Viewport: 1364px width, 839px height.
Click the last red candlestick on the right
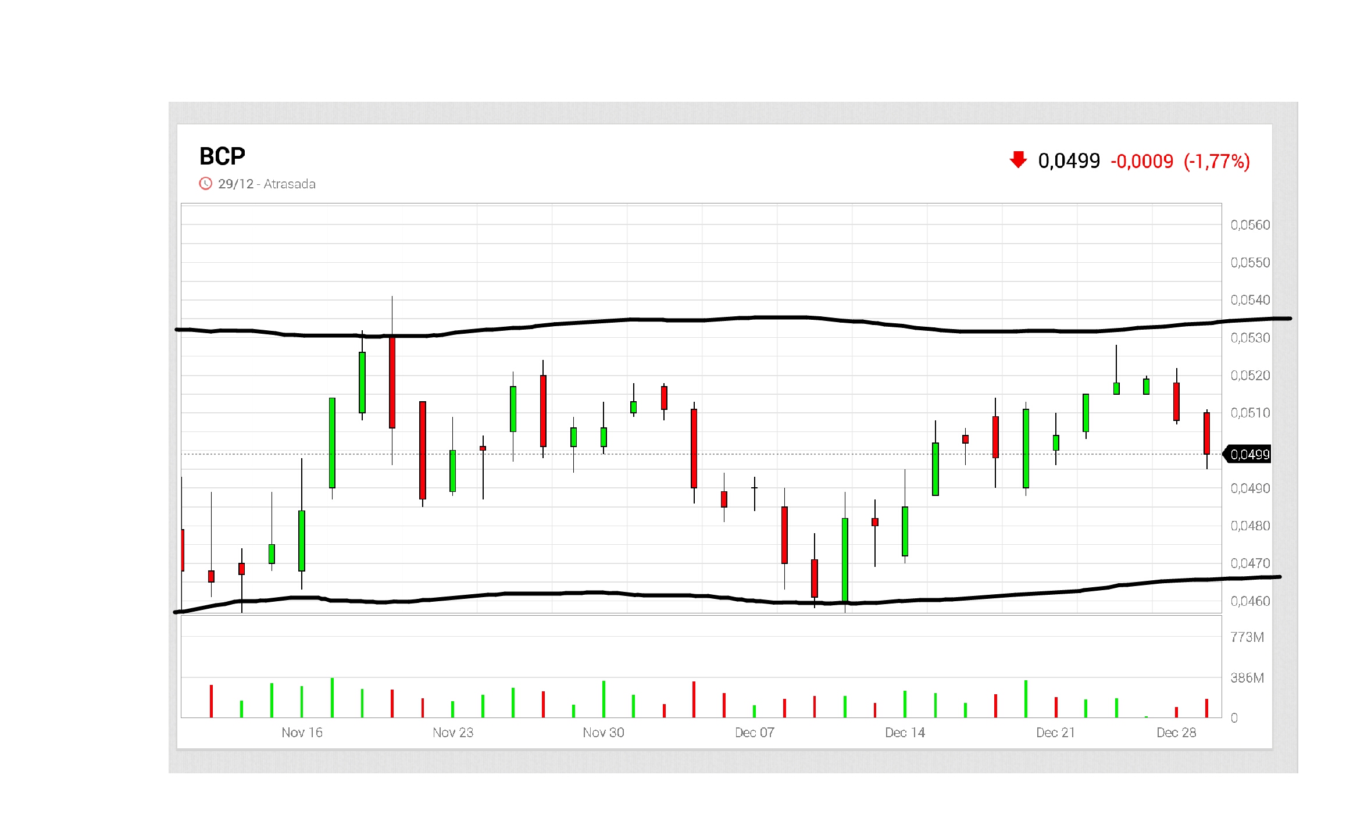tap(1206, 433)
